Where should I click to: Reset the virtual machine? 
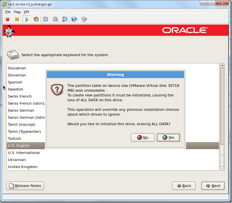[36, 19]
